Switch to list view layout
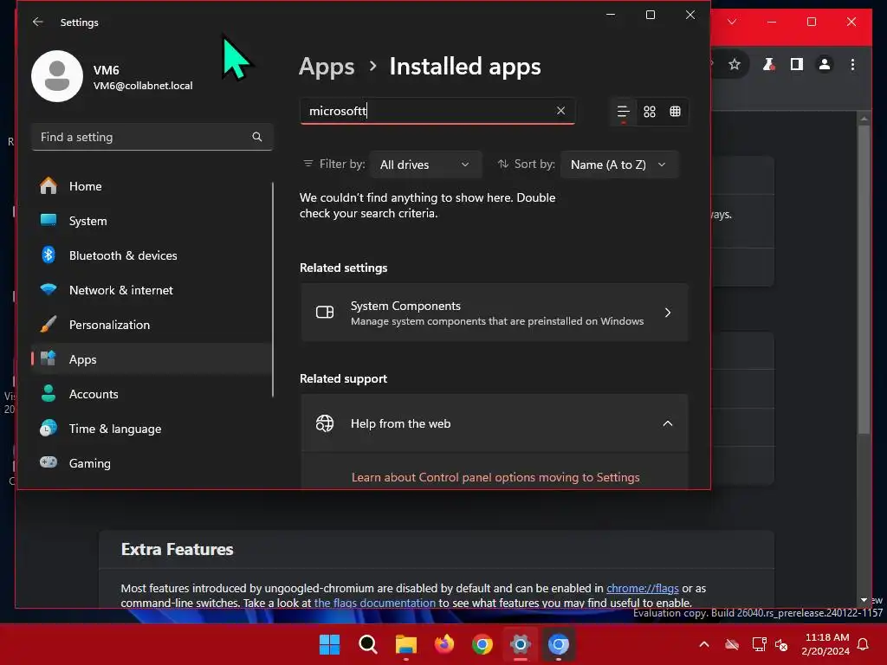This screenshot has height=665, width=887. point(623,112)
